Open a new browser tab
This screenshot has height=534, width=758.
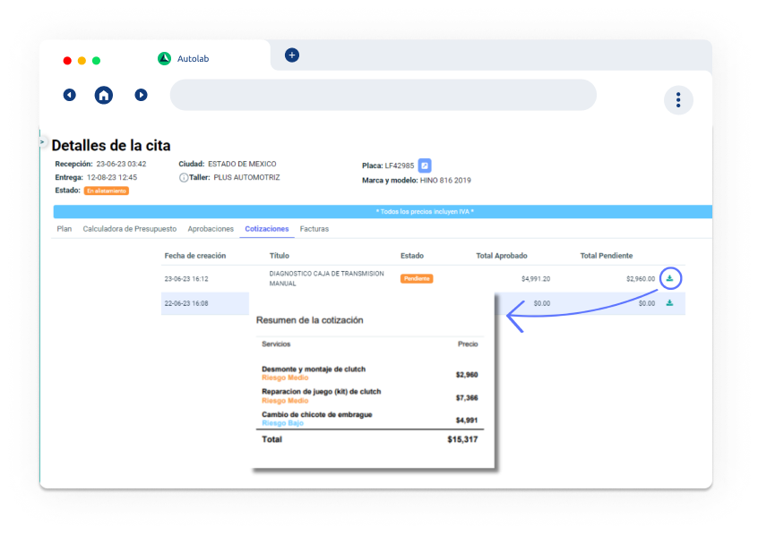click(x=290, y=55)
